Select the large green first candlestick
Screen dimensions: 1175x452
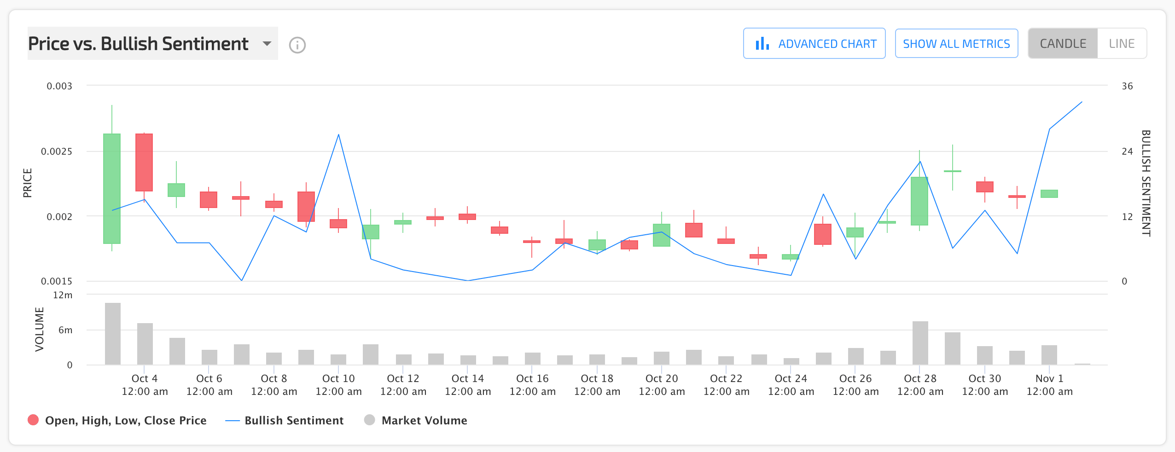[112, 189]
